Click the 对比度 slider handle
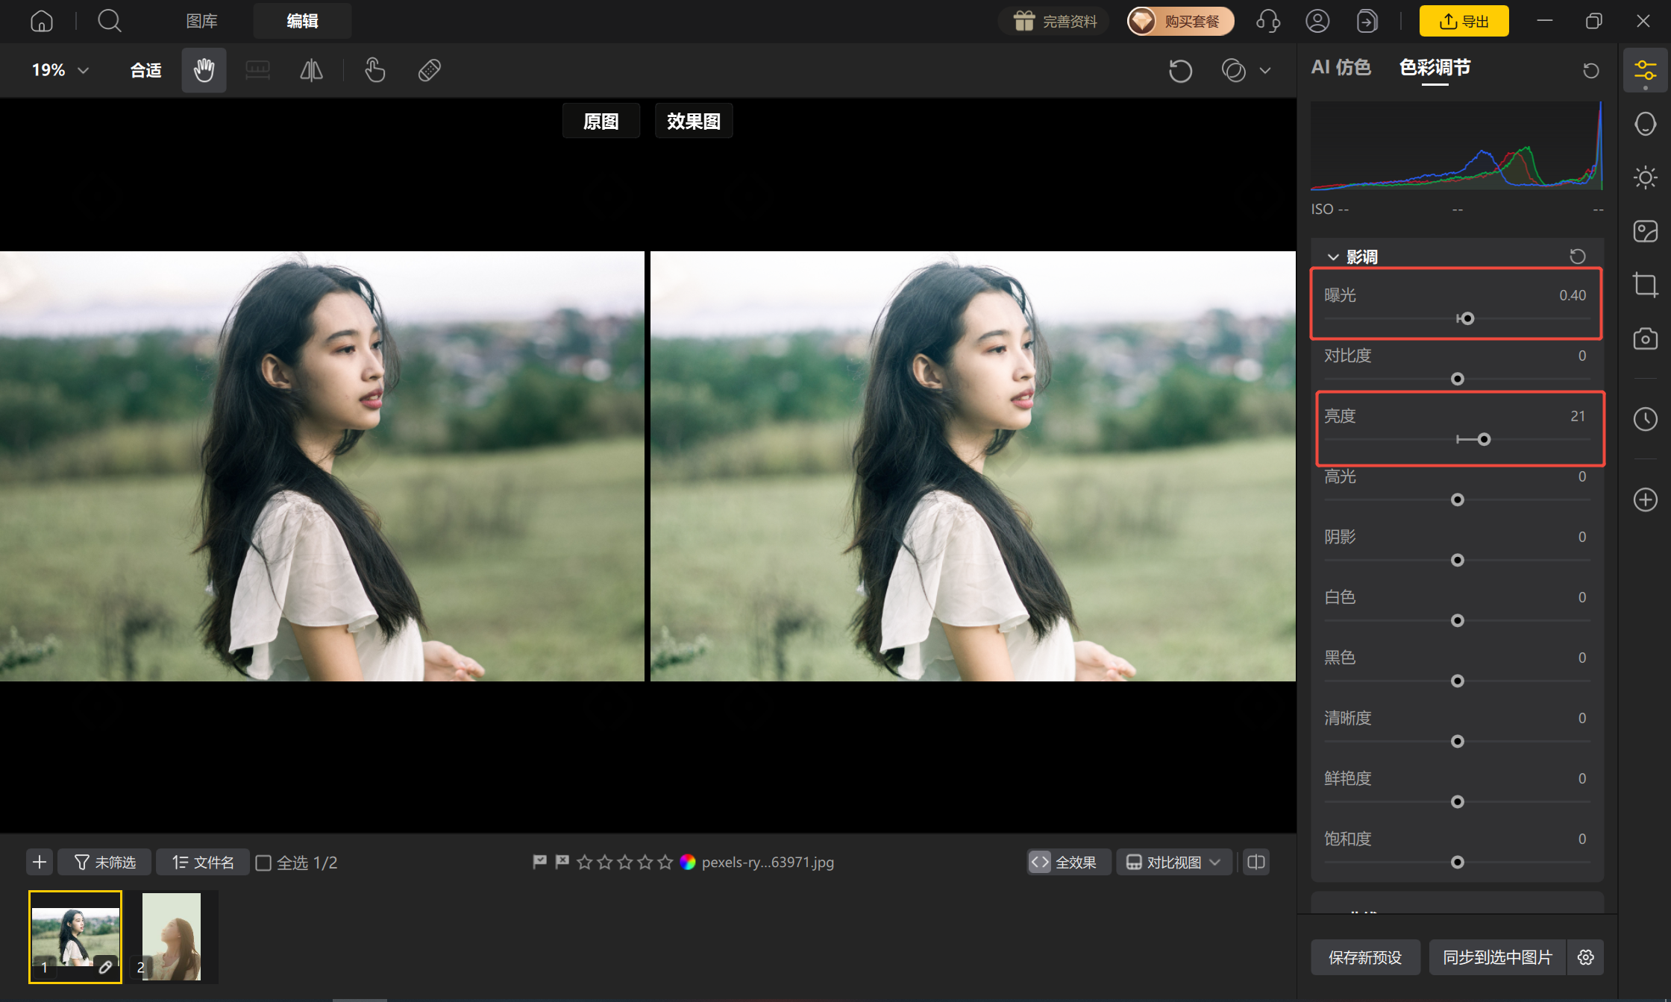1671x1002 pixels. tap(1457, 379)
